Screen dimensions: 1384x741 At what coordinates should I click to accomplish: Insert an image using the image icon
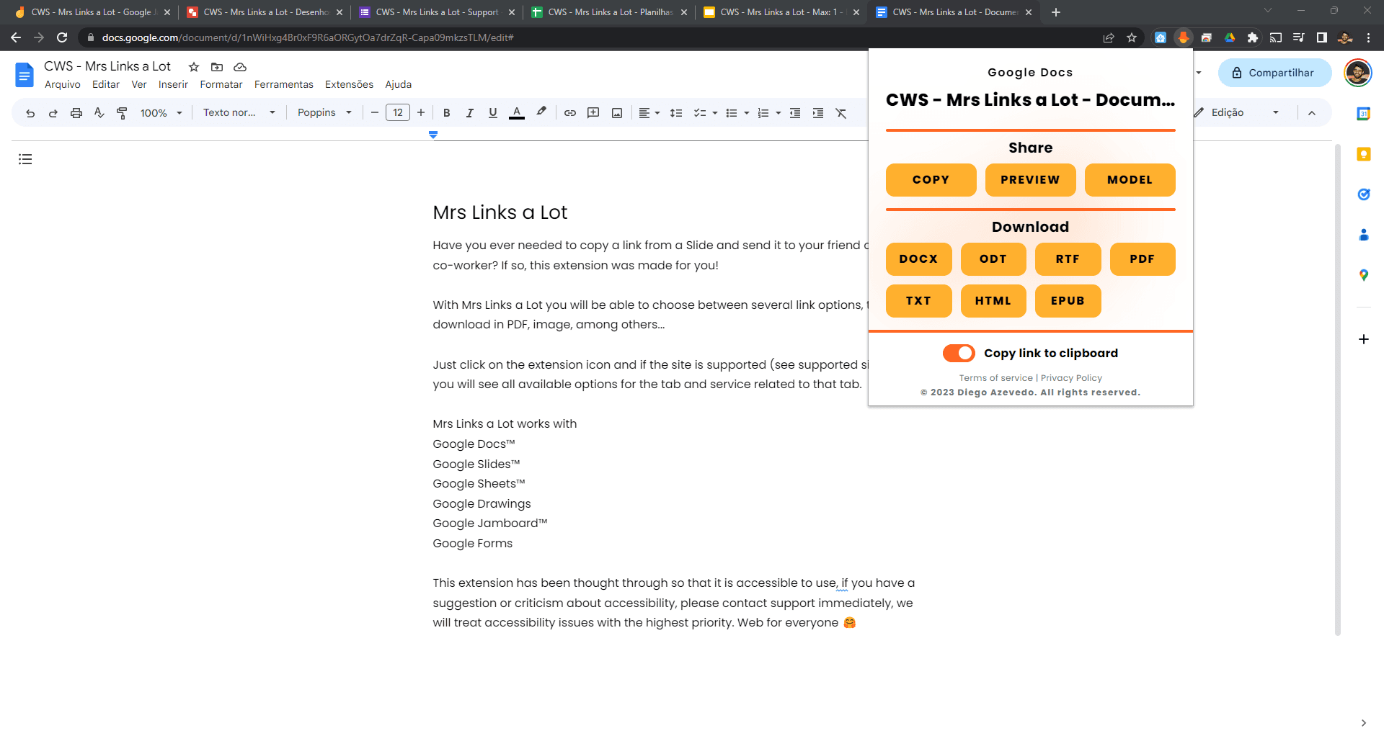click(617, 113)
